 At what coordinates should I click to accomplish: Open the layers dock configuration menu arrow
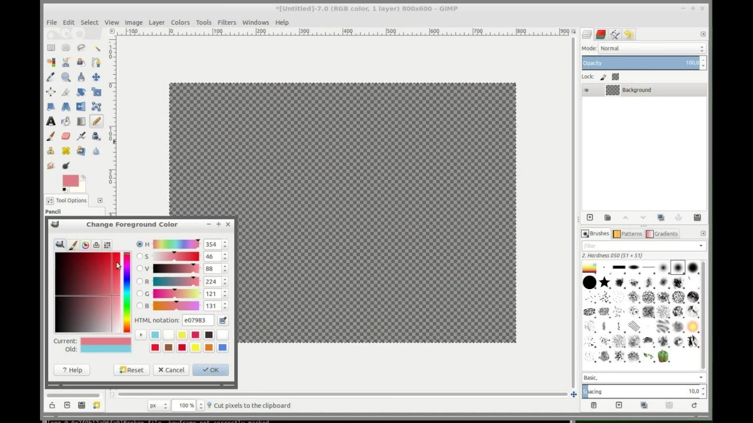[703, 35]
